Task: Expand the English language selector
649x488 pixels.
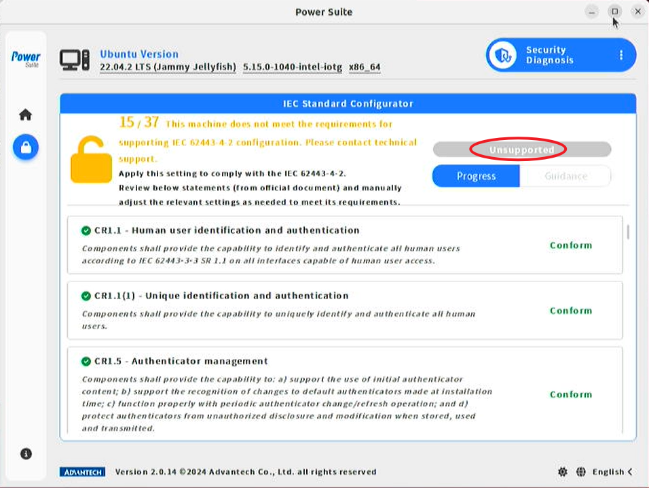Action: pyautogui.click(x=612, y=472)
